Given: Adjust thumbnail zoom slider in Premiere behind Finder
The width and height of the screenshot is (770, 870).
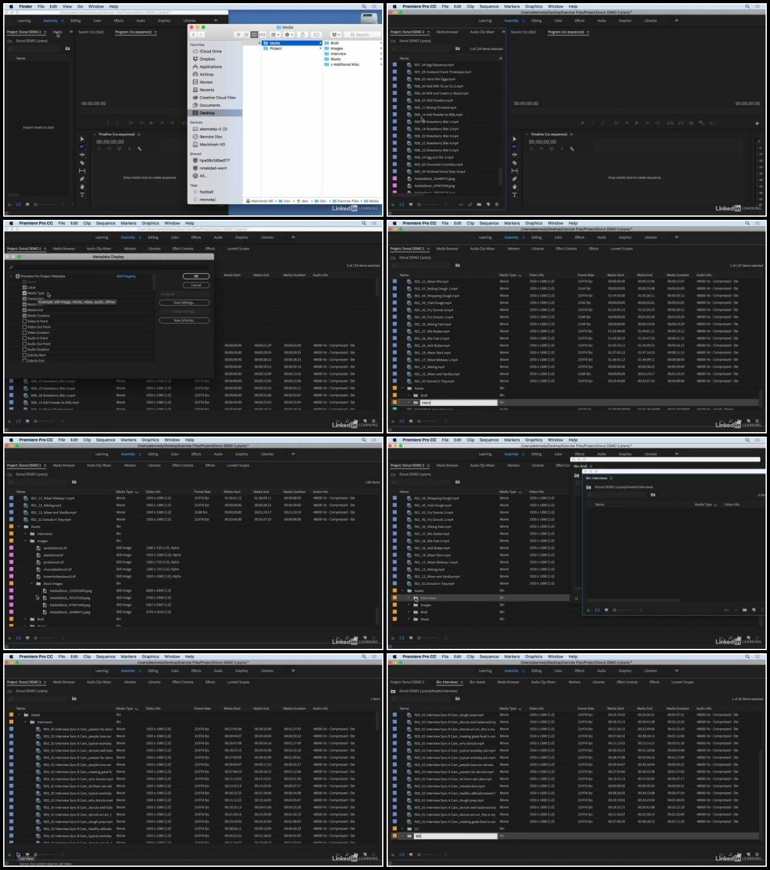Looking at the screenshot, I should pyautogui.click(x=46, y=204).
